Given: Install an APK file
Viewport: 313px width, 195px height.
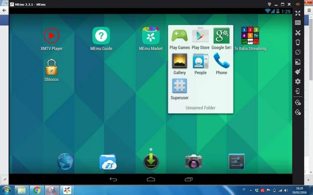Looking at the screenshot, I should 298,62.
